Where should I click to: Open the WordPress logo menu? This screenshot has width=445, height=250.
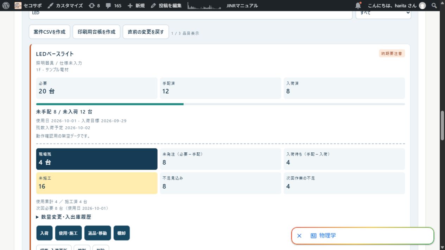(6, 6)
